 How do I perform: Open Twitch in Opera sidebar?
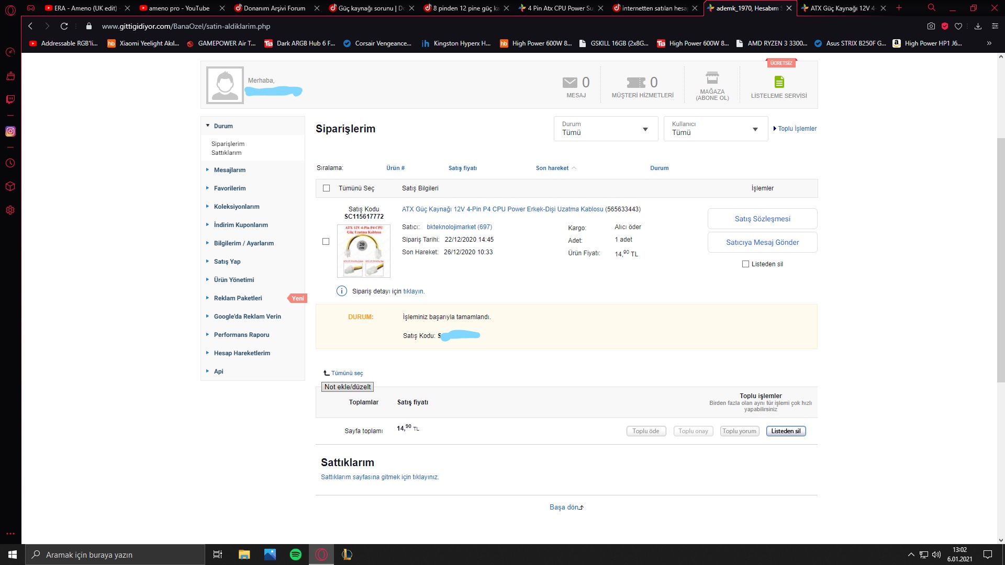coord(10,99)
